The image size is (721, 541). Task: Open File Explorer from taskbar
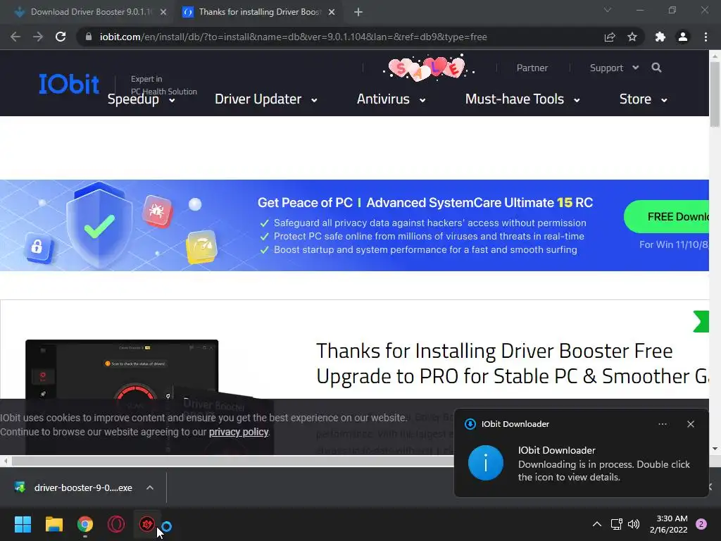54,524
